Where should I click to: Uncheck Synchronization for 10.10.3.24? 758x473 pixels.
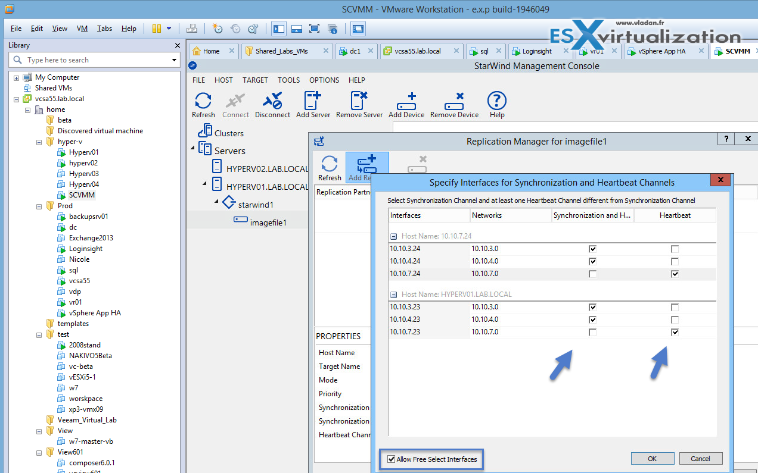coord(592,249)
